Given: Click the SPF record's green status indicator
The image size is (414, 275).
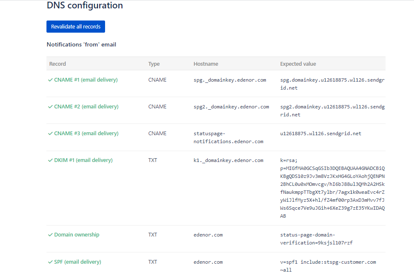Looking at the screenshot, I should [50, 262].
